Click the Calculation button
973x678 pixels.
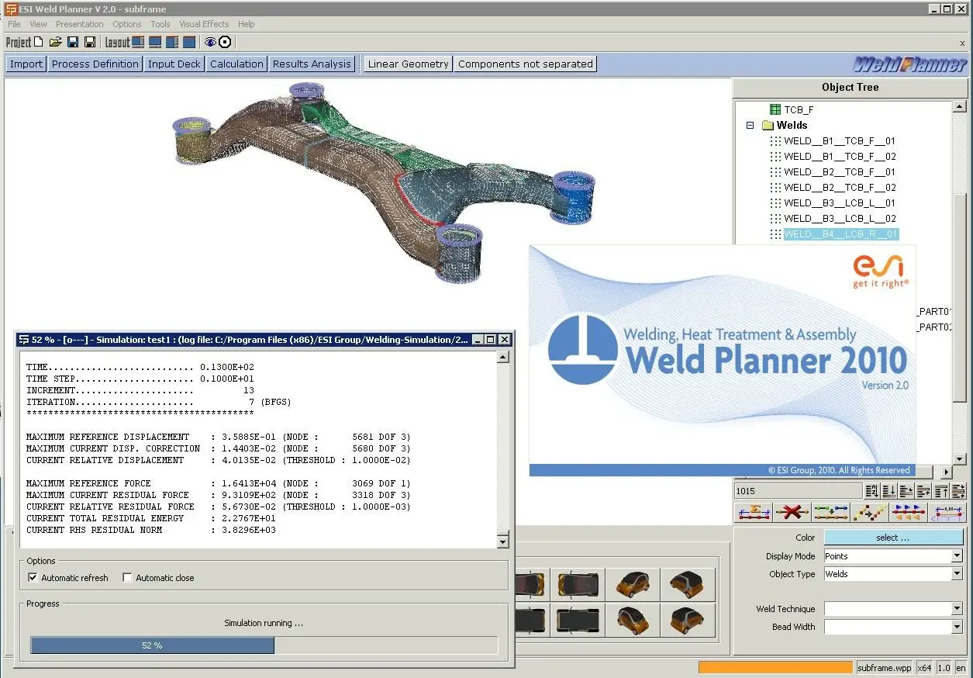pos(236,64)
